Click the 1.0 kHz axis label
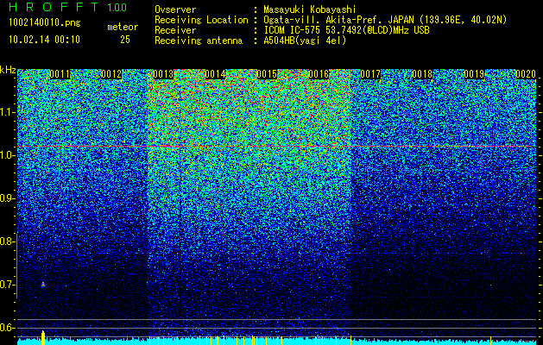This screenshot has height=345, width=543. tap(8, 155)
